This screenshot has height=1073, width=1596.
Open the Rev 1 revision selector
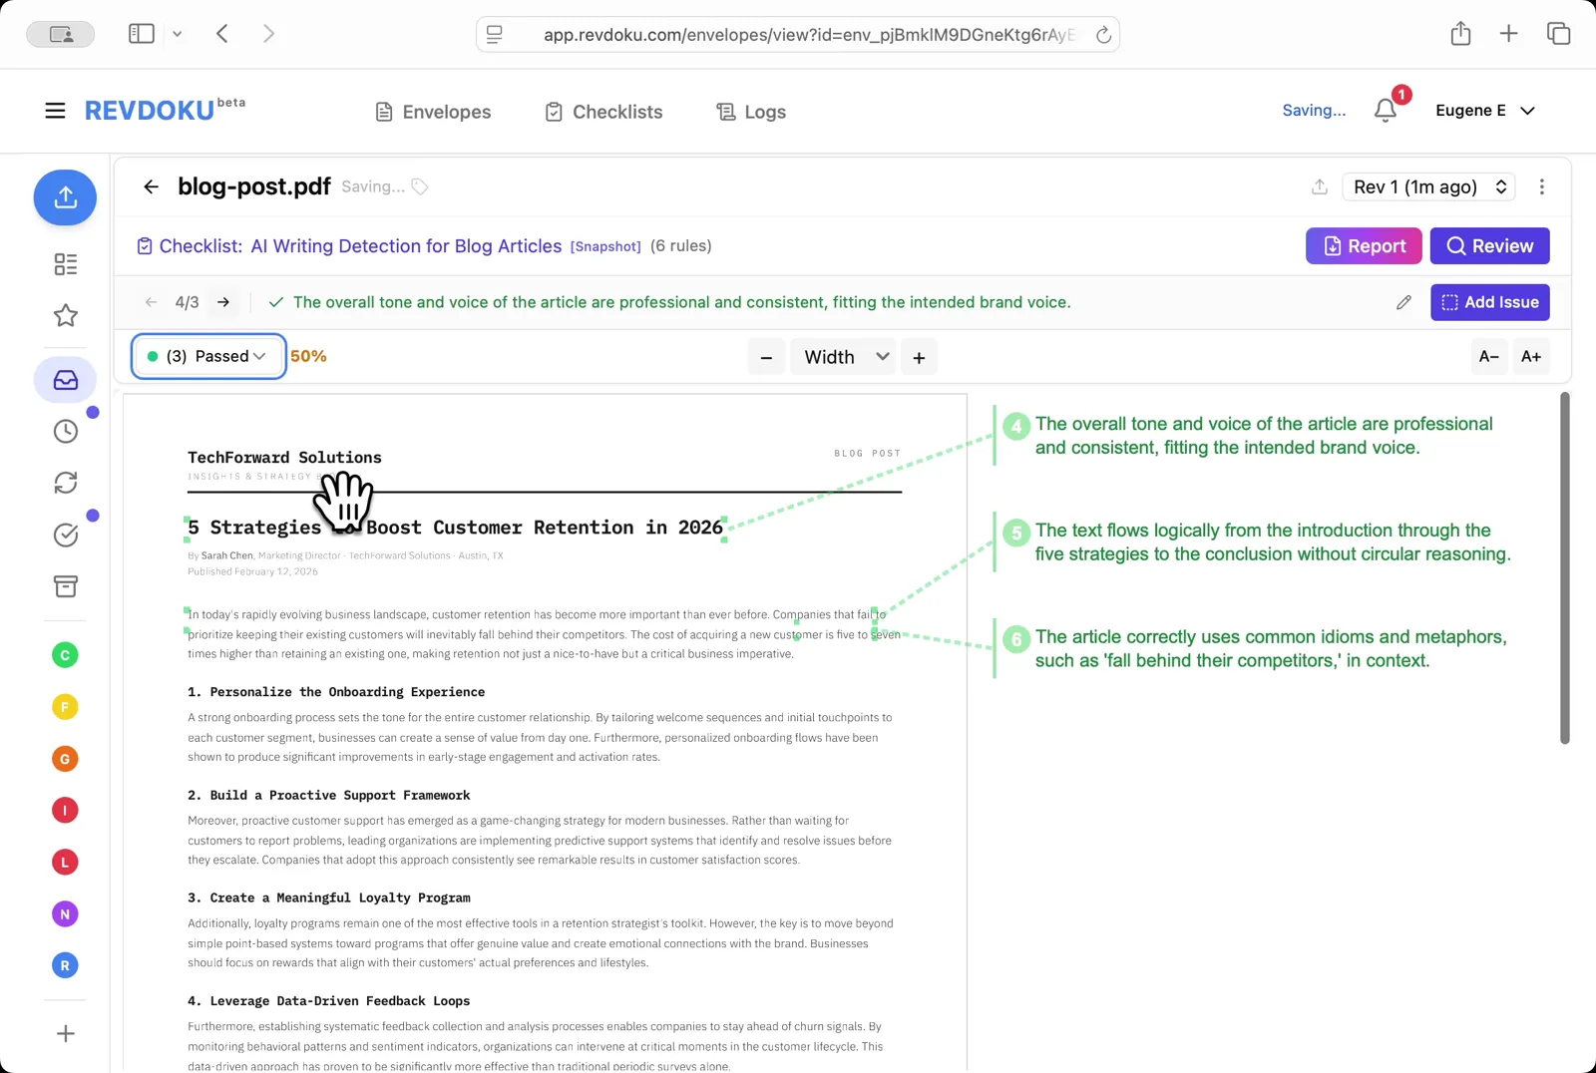[x=1428, y=186]
